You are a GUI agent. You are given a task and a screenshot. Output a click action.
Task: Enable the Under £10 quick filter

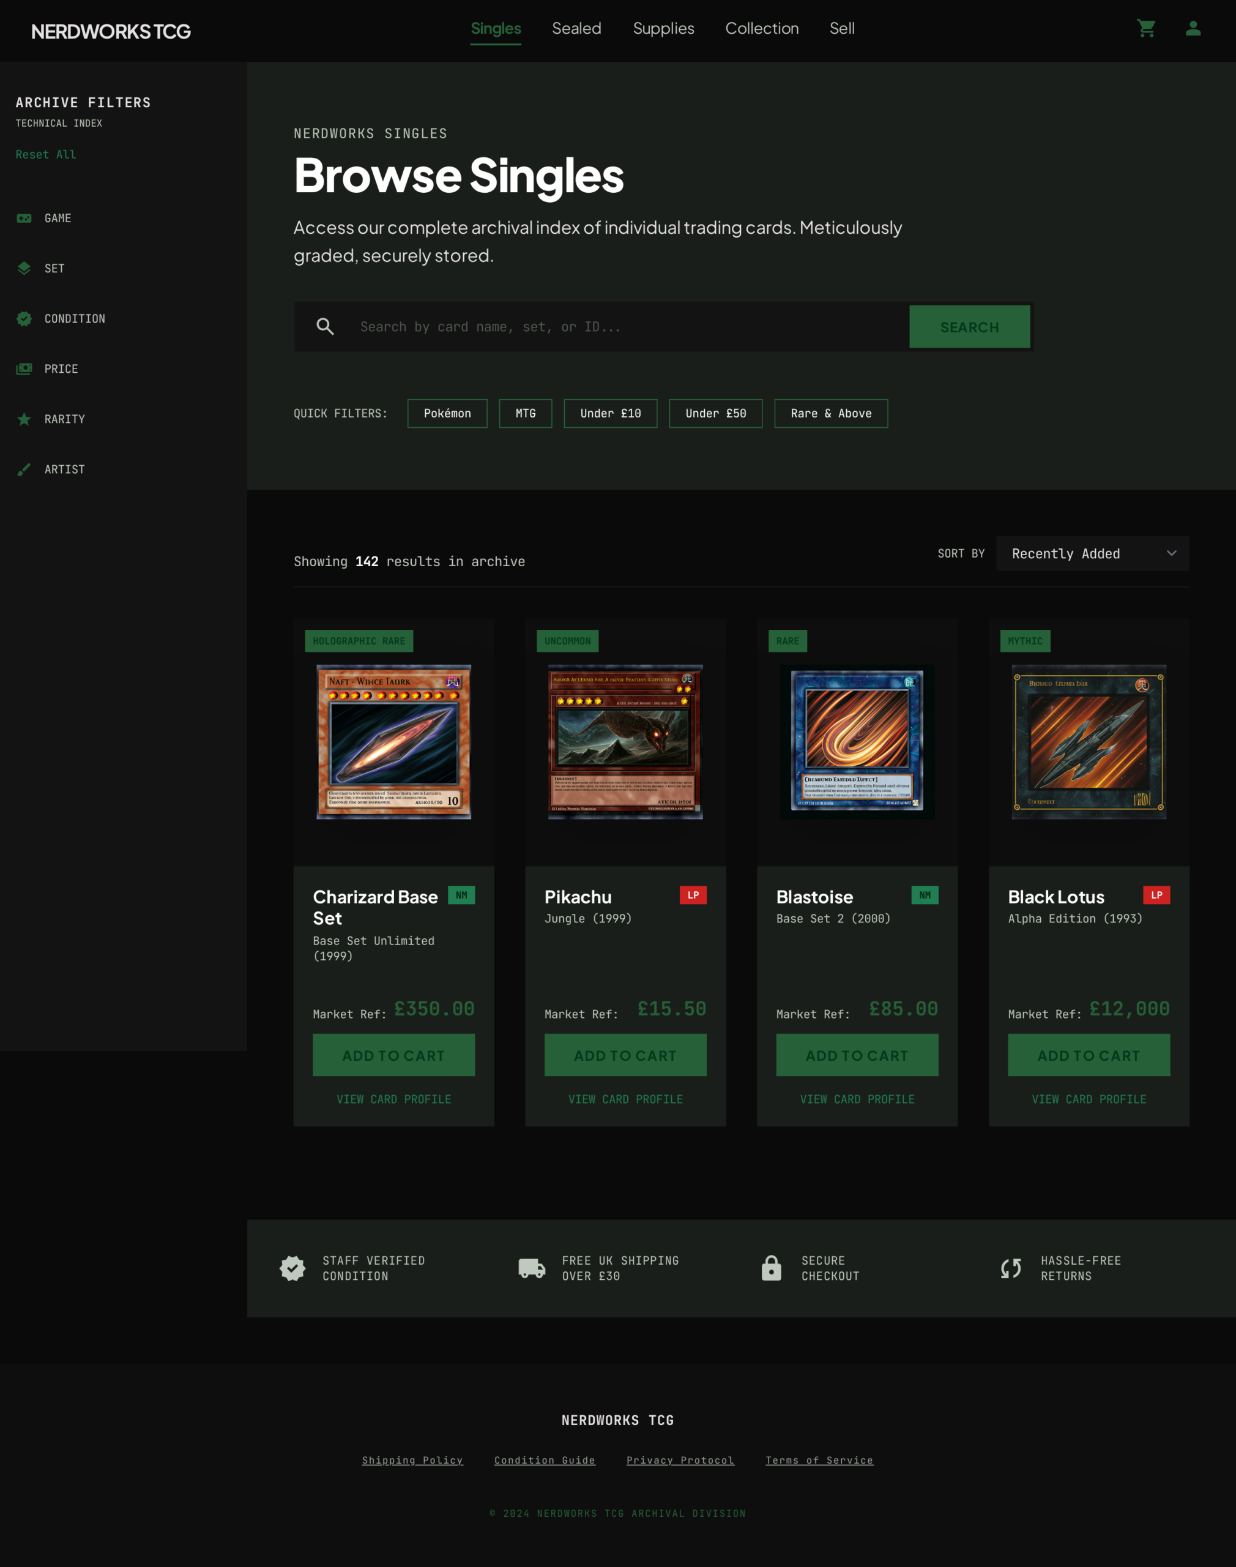click(x=610, y=413)
